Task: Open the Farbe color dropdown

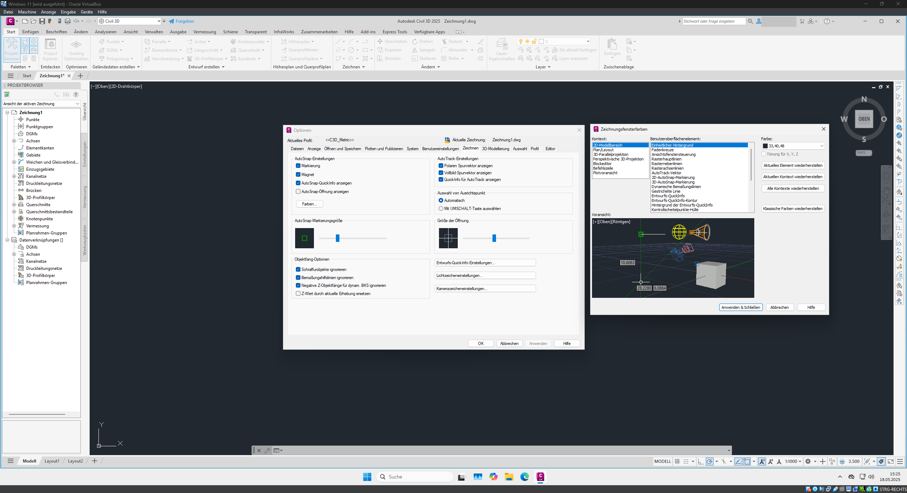Action: (x=793, y=146)
